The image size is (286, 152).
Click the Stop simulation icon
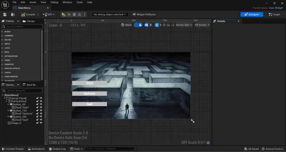point(74,14)
